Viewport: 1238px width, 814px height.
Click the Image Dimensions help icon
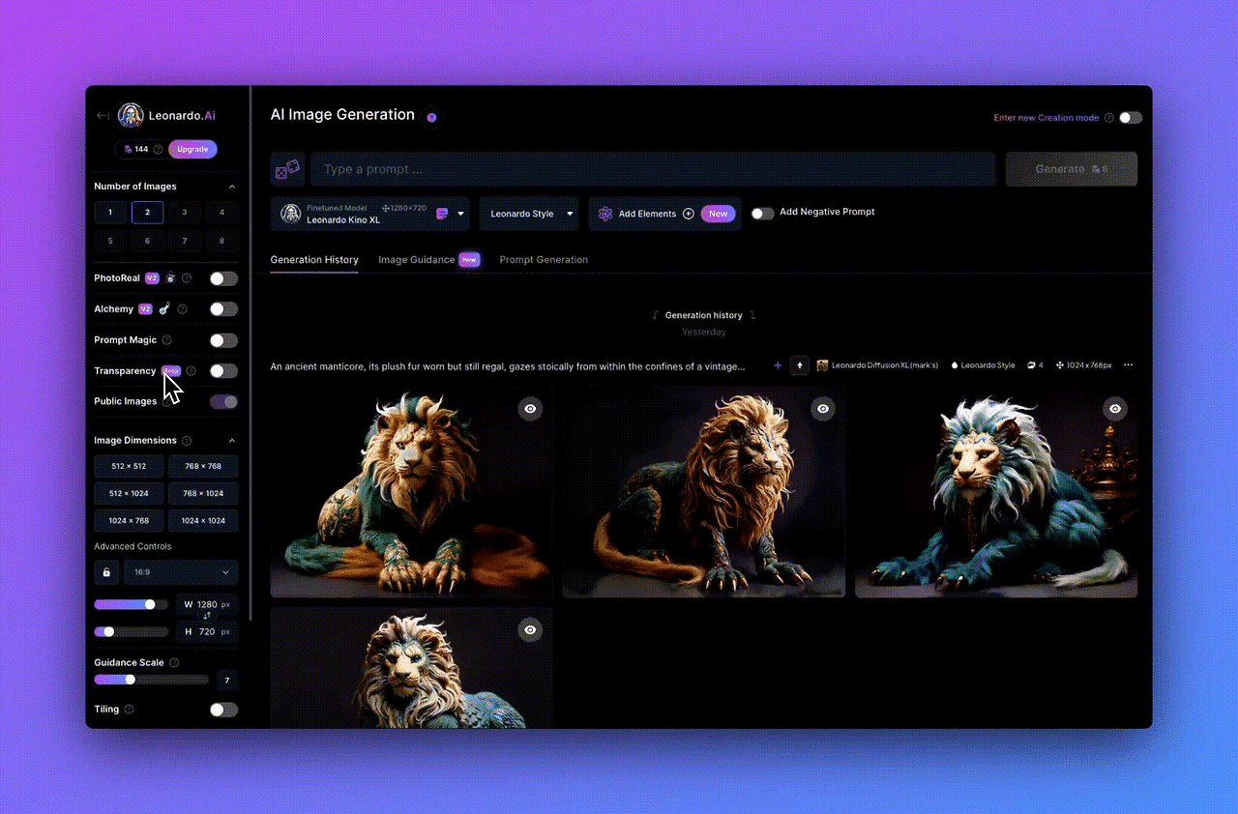pos(187,441)
